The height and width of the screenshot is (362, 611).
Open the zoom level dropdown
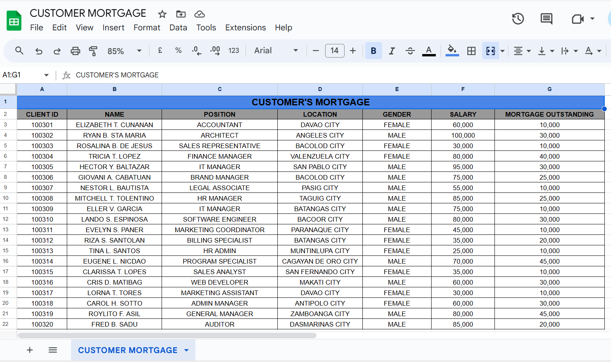[x=124, y=51]
